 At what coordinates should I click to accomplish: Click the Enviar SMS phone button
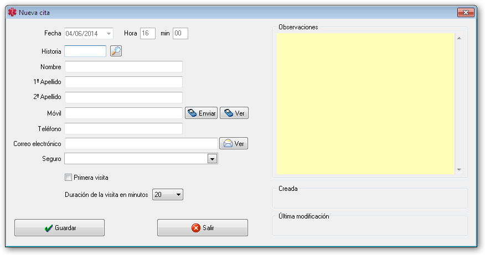point(201,113)
